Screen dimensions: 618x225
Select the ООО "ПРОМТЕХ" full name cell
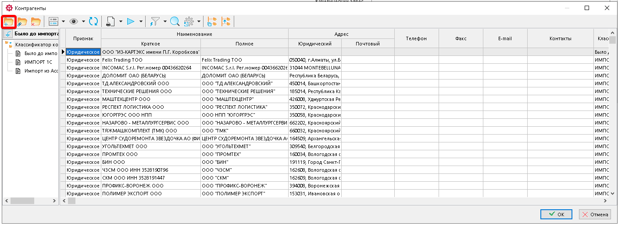(244, 154)
